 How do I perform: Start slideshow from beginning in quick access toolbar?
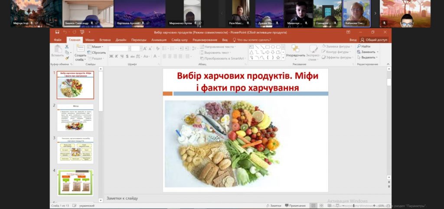[82, 32]
